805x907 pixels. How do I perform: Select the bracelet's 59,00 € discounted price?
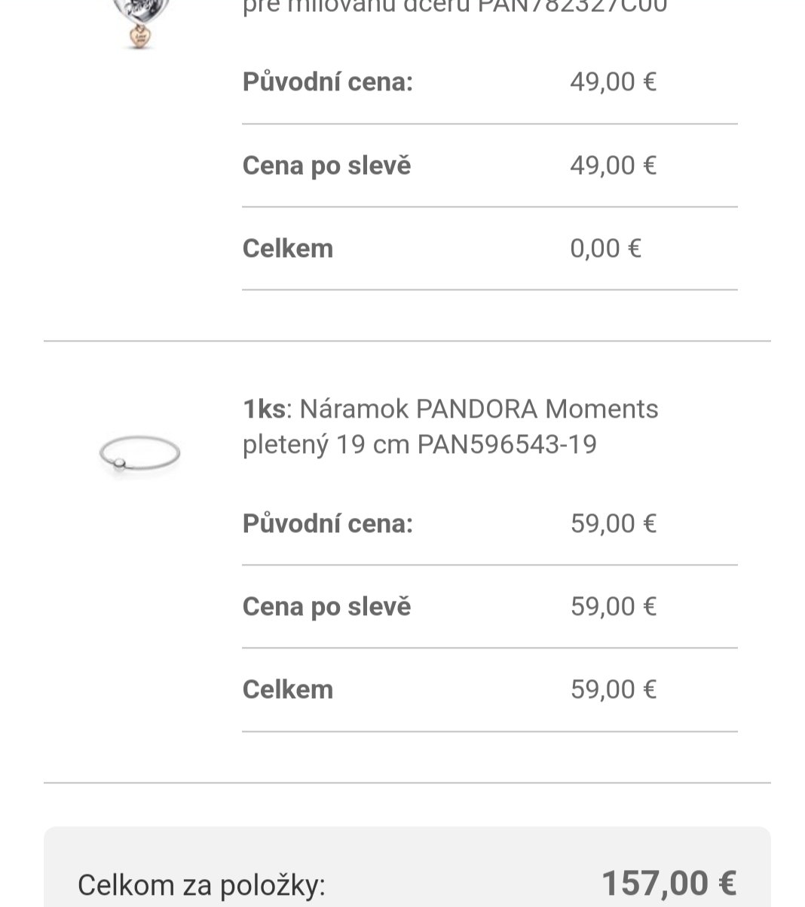[613, 606]
